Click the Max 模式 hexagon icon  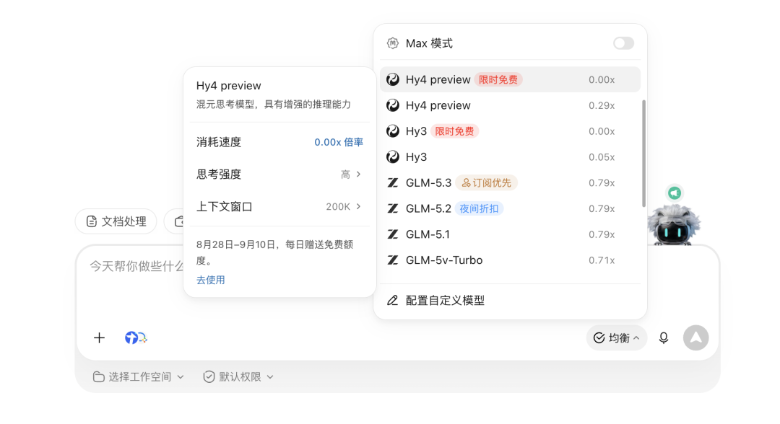(392, 43)
